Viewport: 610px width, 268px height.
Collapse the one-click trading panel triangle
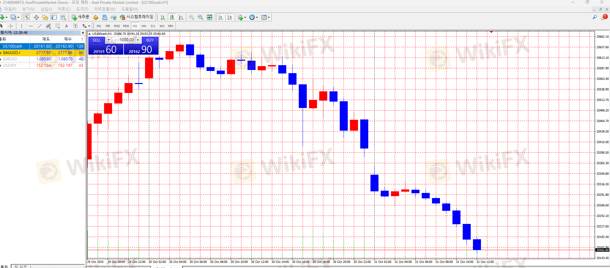tap(90, 34)
